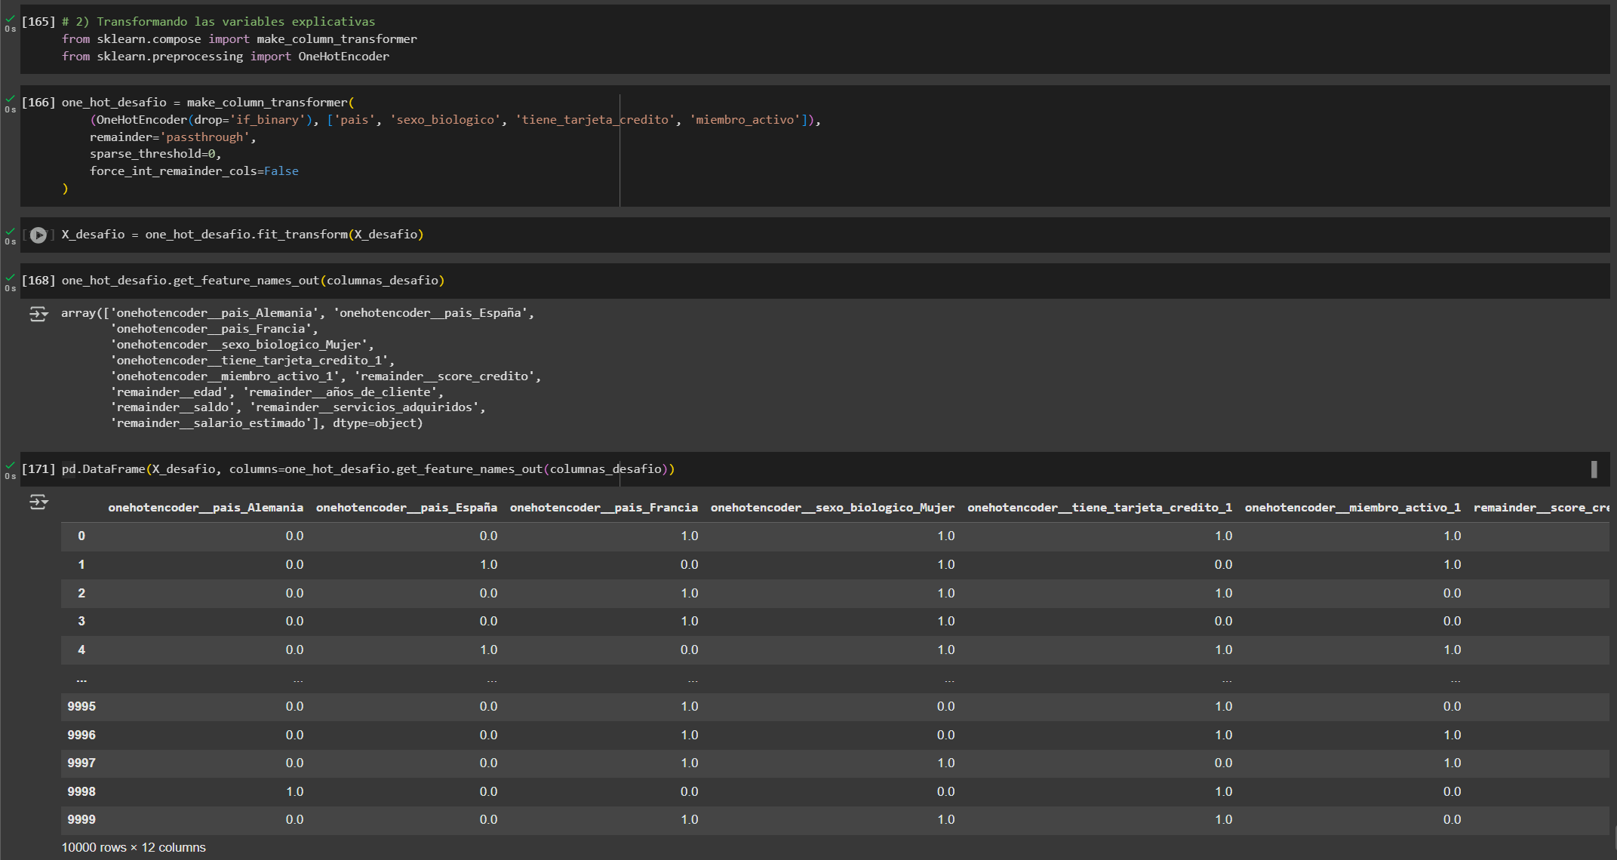Image resolution: width=1617 pixels, height=860 pixels.
Task: Click column header onehotencoder__pais_España
Action: (407, 508)
